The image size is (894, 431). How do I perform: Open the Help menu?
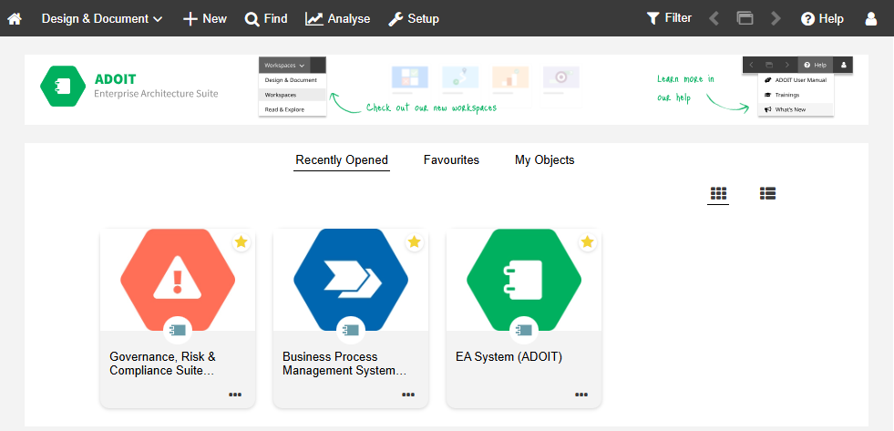click(822, 18)
